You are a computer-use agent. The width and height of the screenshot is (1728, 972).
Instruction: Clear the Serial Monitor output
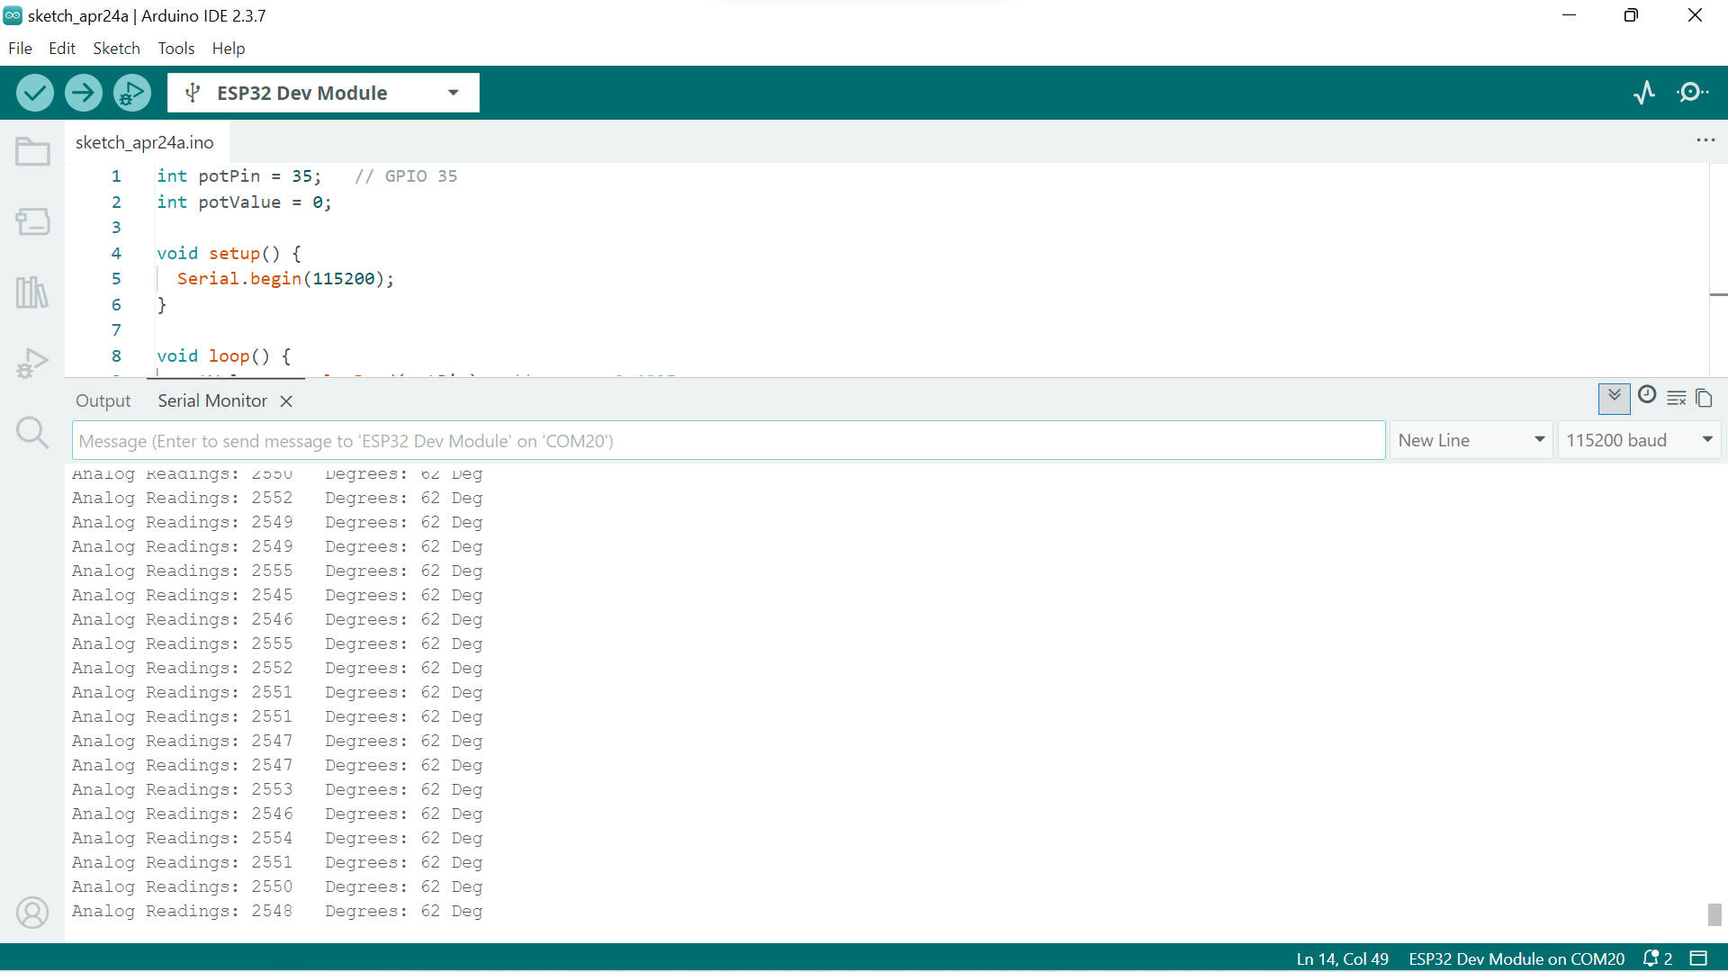(x=1677, y=398)
